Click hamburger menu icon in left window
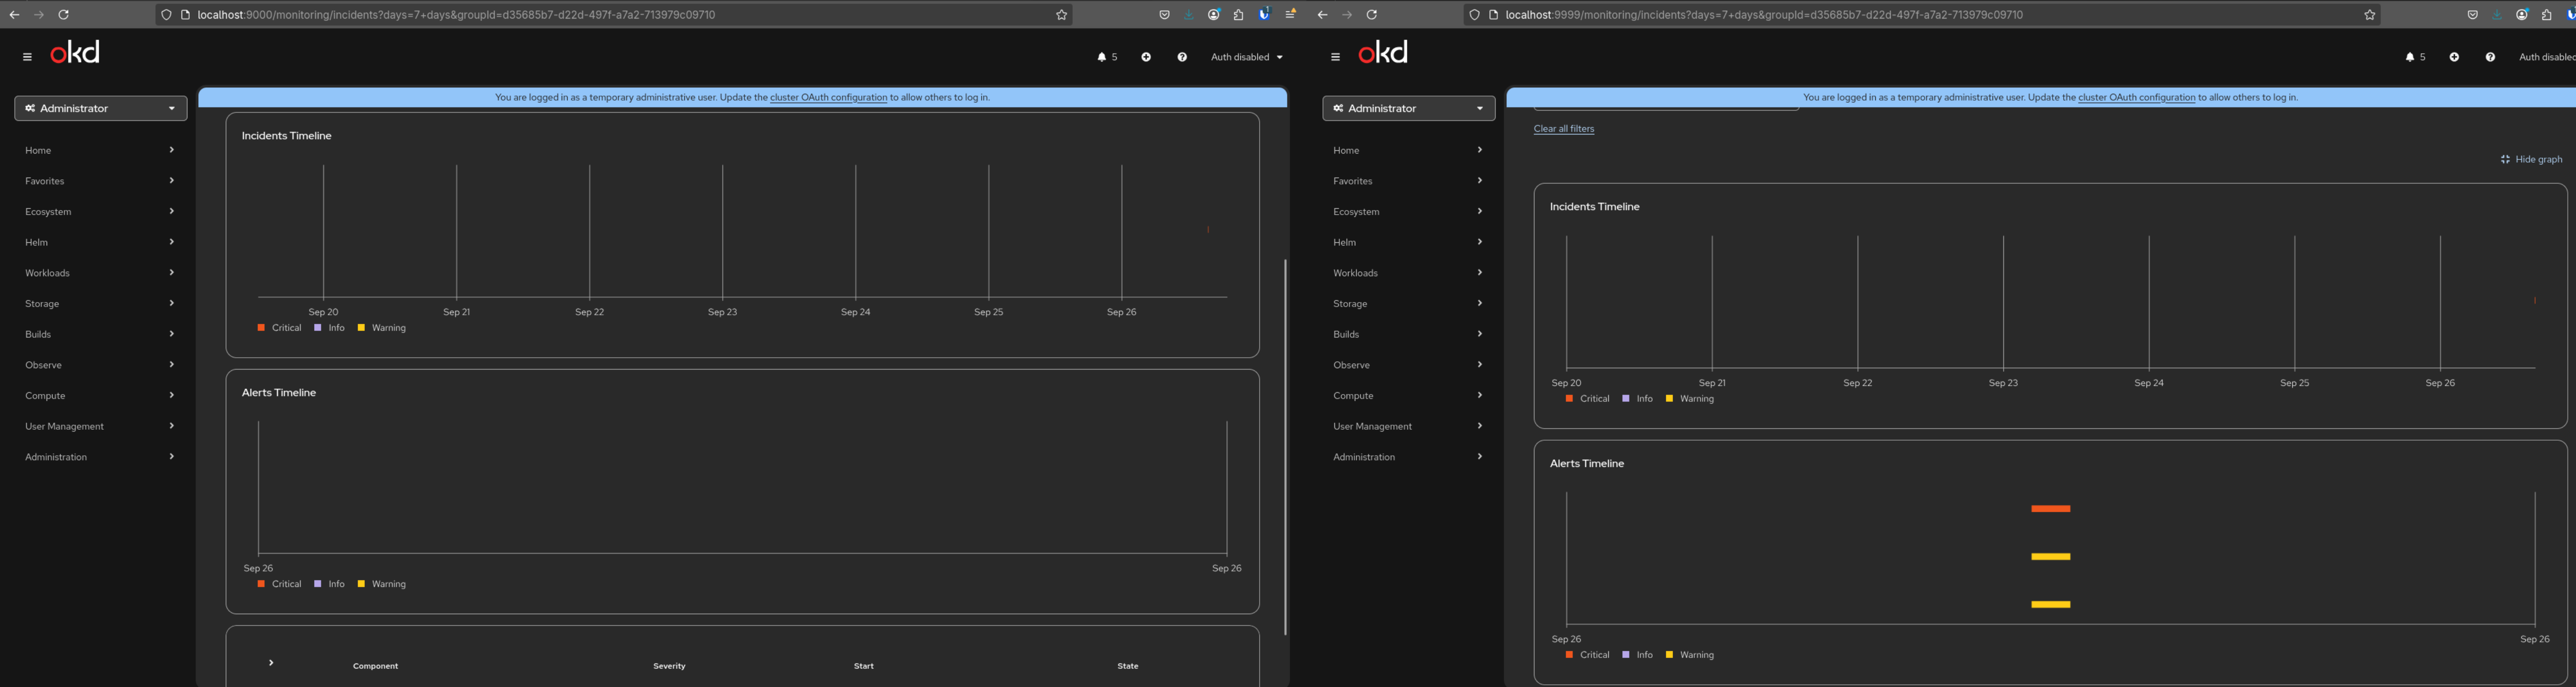This screenshot has height=687, width=2576. 27,57
